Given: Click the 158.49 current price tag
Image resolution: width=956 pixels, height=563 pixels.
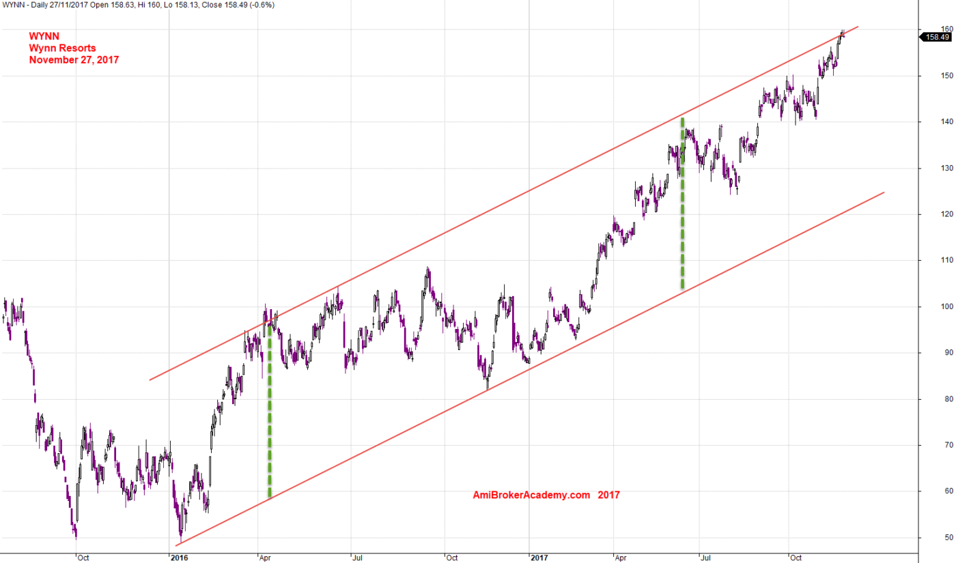Looking at the screenshot, I should point(937,37).
